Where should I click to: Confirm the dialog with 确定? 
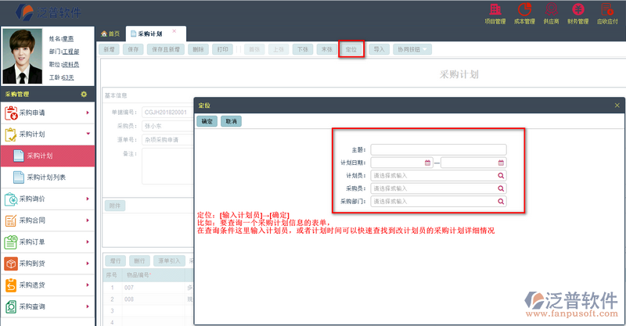207,121
